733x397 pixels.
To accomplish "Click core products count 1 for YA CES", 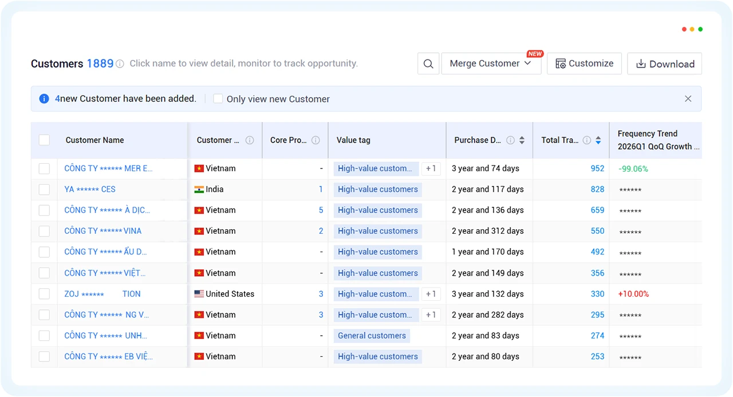I will pos(321,189).
